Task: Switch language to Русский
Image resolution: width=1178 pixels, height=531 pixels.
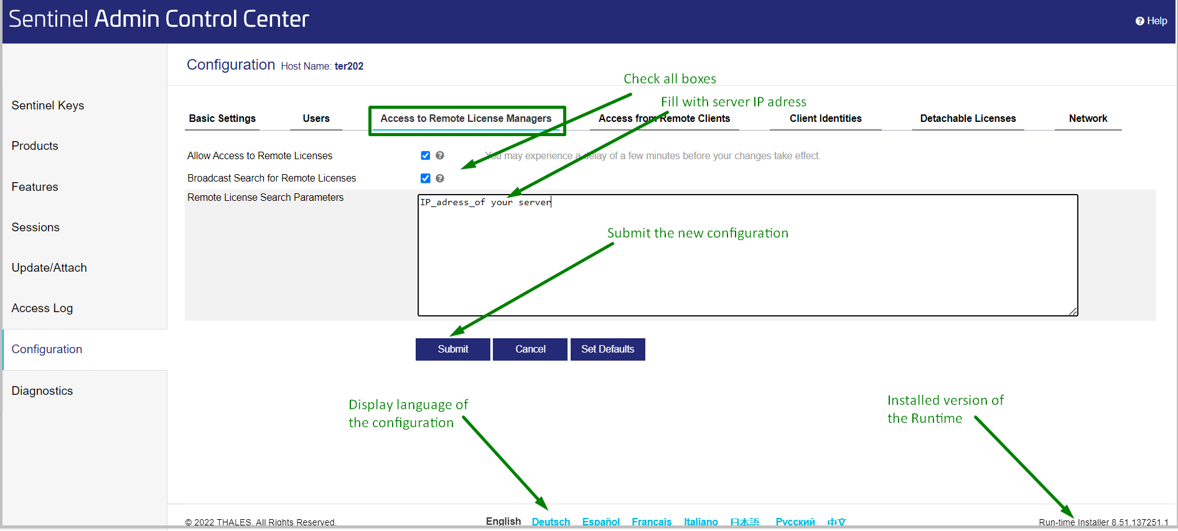Action: point(795,522)
